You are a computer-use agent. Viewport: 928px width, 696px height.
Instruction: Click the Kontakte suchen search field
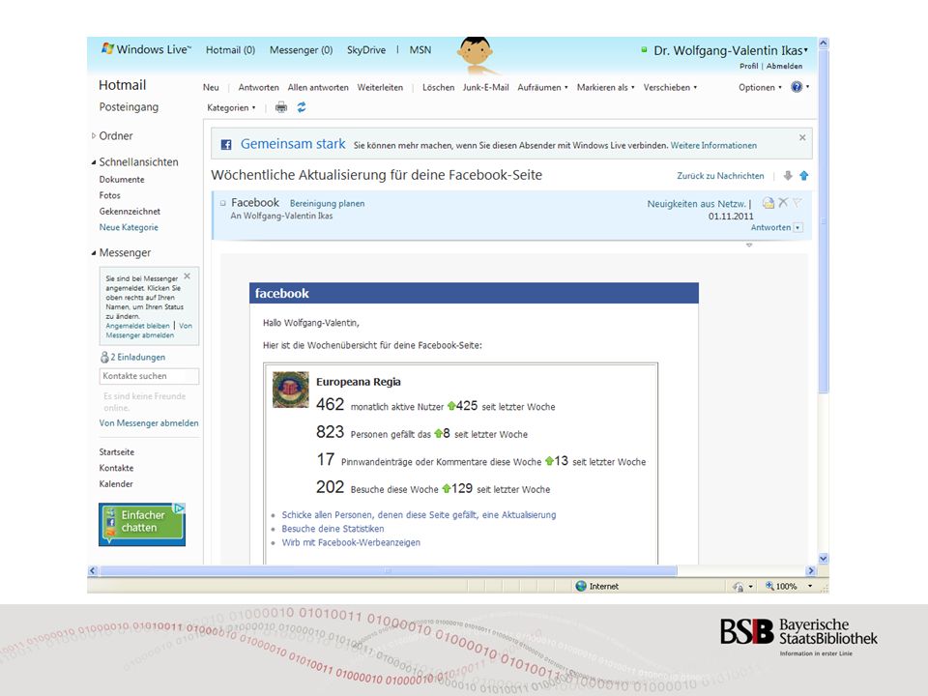(x=149, y=376)
